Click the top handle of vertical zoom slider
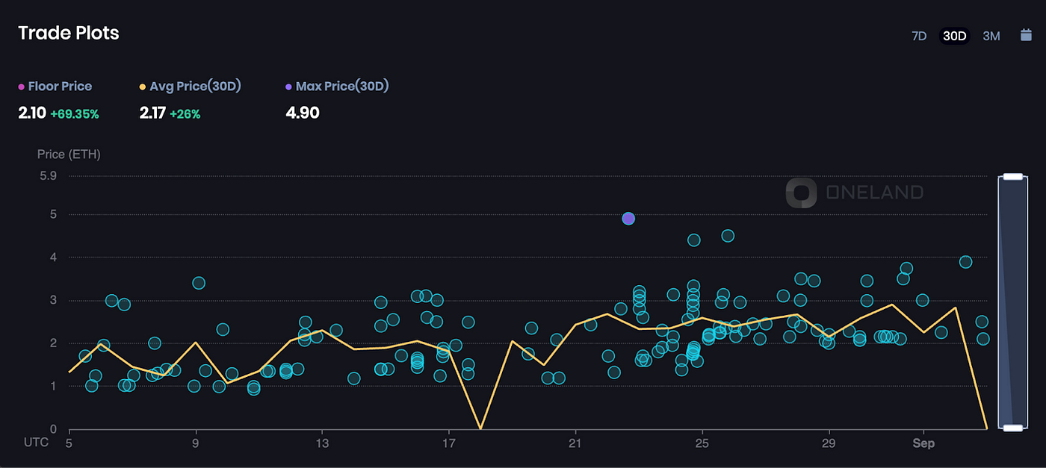Image resolution: width=1046 pixels, height=468 pixels. (1012, 177)
